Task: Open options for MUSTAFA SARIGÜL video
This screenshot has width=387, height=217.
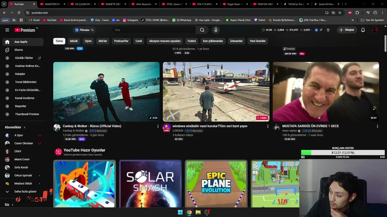Action: (377, 126)
